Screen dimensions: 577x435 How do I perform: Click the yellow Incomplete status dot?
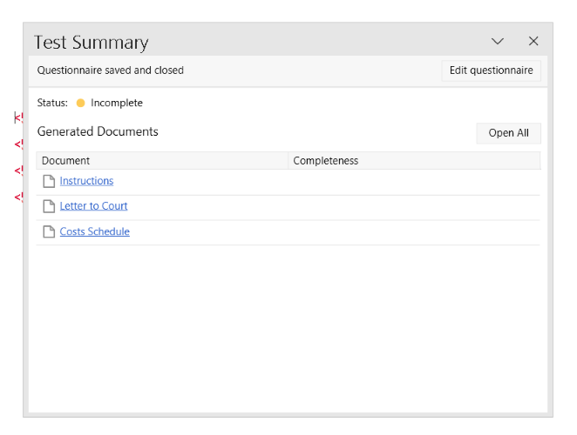80,103
